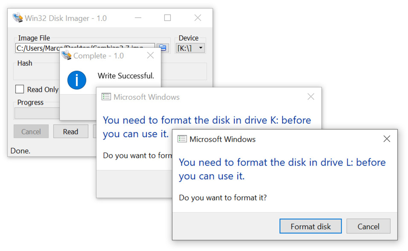Viewport: 408px width, 251px height.
Task: Click the 'Hash' group label
Action: [x=25, y=63]
